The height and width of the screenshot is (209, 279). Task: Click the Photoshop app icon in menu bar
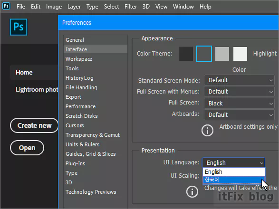click(6, 6)
